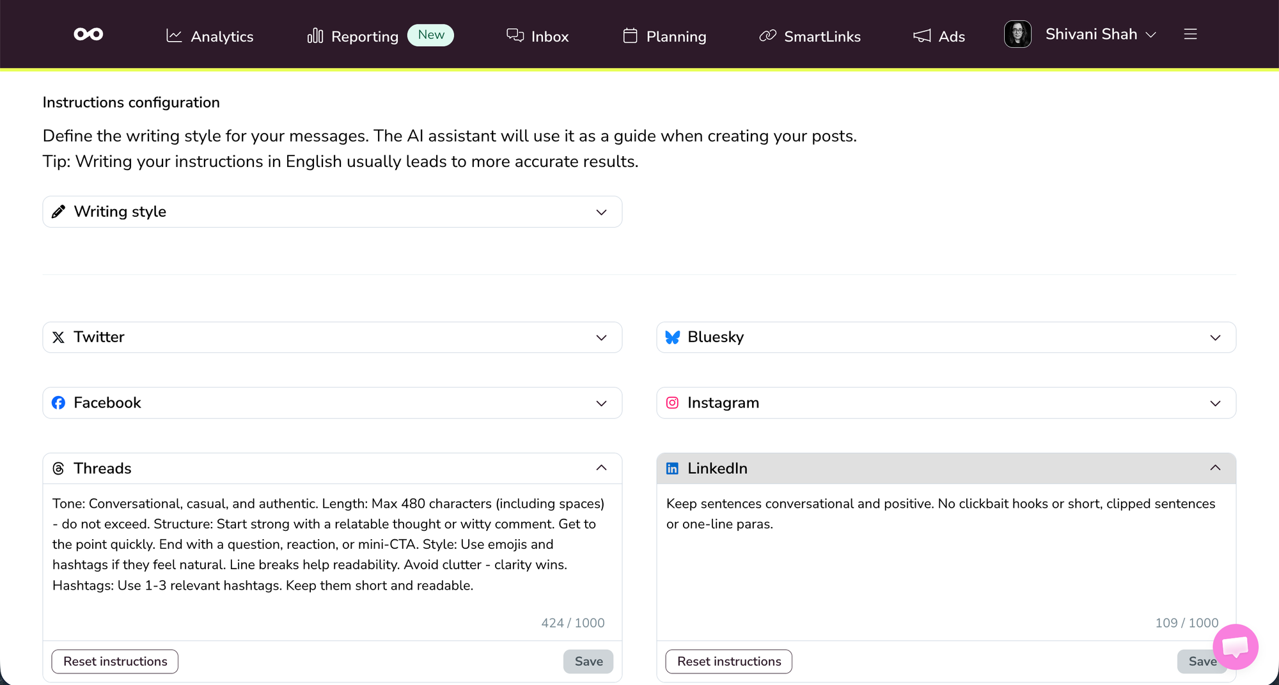This screenshot has height=685, width=1279.
Task: Open the pink chat support bubble
Action: 1236,647
